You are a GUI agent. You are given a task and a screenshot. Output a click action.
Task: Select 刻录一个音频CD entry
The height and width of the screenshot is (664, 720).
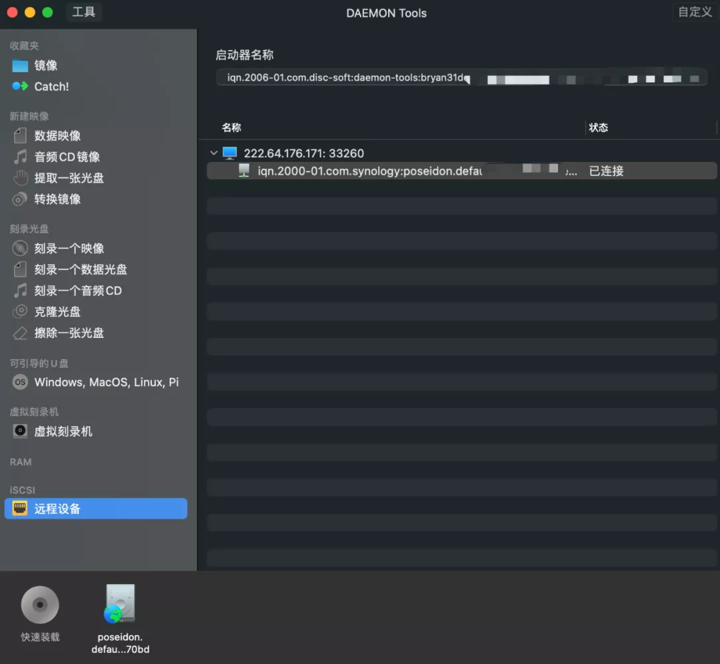[x=78, y=291]
